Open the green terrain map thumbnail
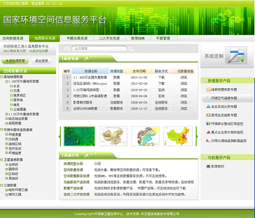This screenshot has height=218, width=255. click(79, 136)
